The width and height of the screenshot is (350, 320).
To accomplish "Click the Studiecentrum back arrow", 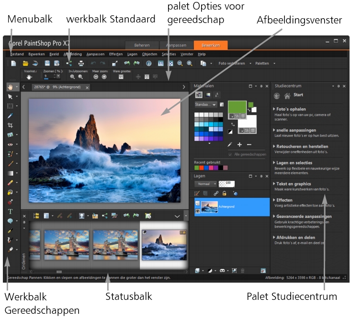I will 277,96.
